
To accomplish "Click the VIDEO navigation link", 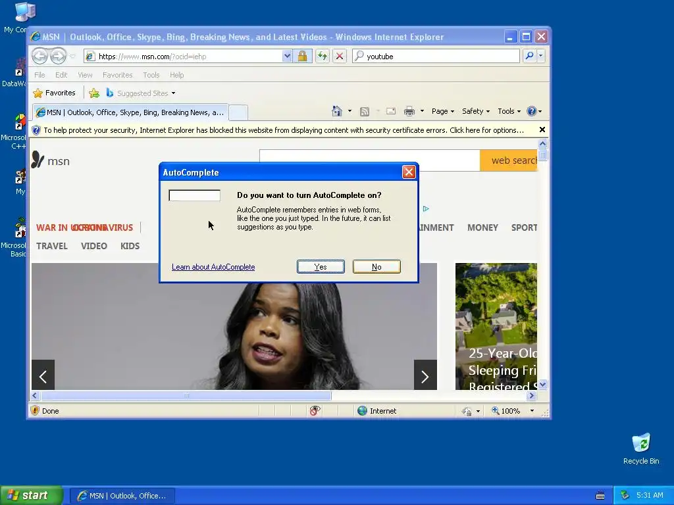I will click(x=93, y=246).
